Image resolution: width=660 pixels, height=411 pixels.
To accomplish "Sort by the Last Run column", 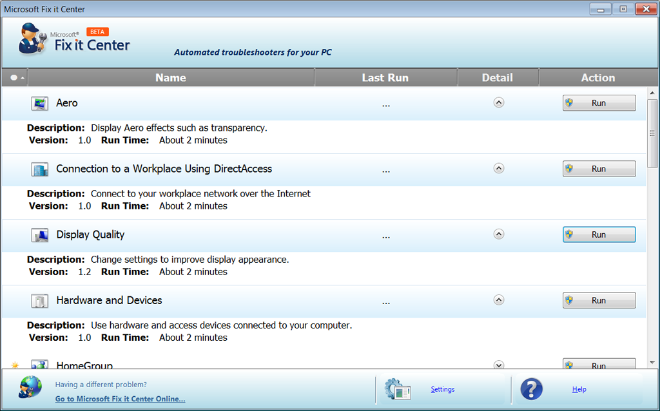I will tap(385, 78).
